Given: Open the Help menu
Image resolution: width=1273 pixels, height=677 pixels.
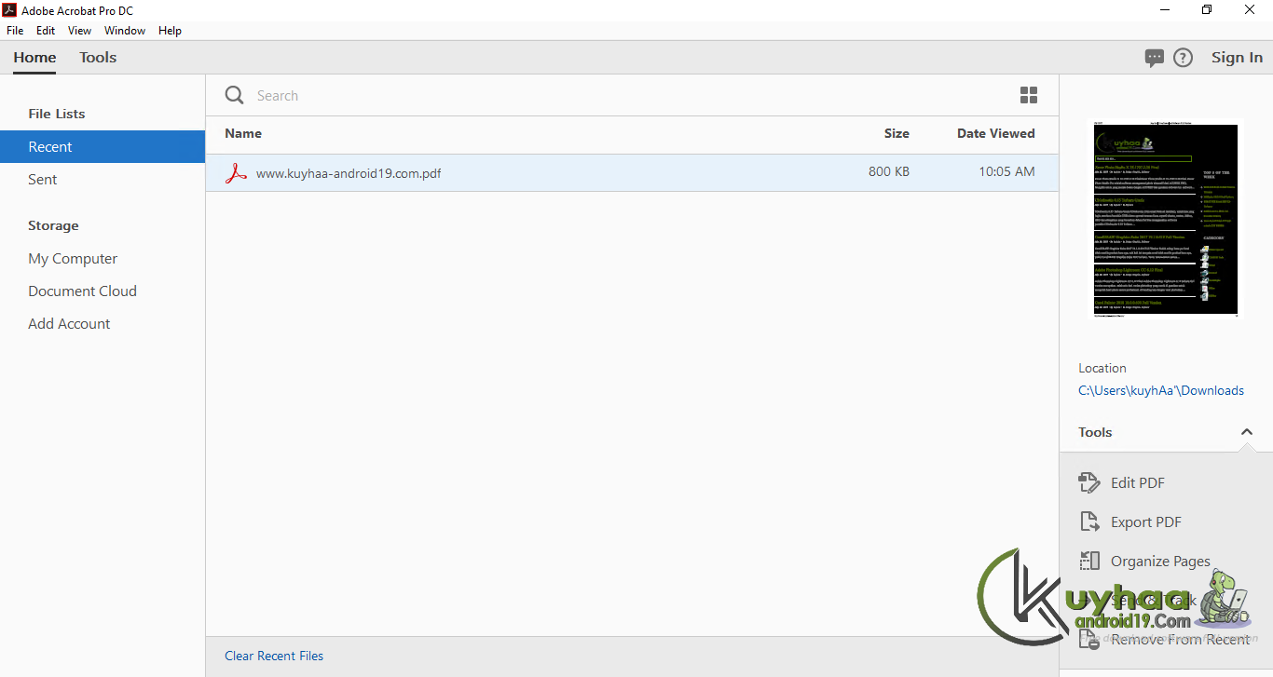Looking at the screenshot, I should pos(170,31).
